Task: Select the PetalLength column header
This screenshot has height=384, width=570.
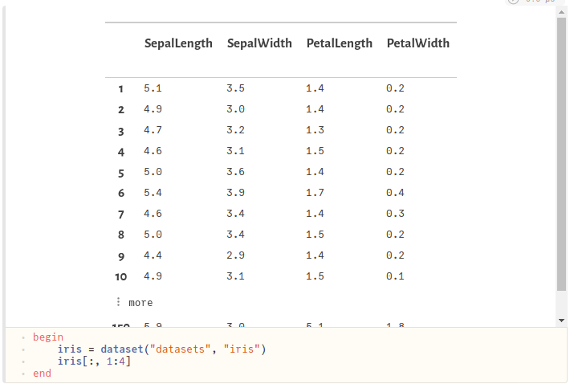Action: 339,43
